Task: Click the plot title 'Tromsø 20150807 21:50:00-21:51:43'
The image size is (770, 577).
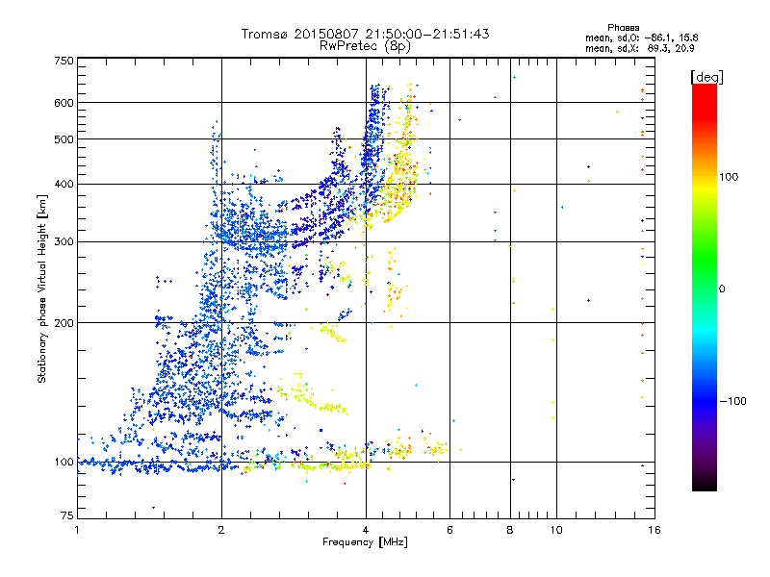Action: point(365,34)
